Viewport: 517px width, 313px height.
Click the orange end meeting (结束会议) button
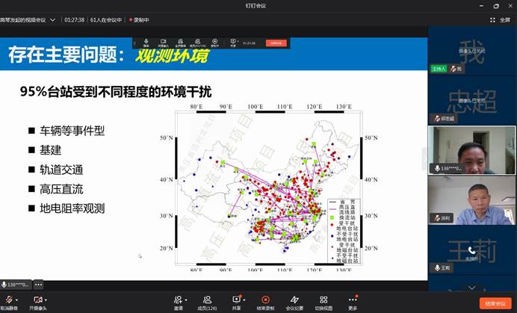click(495, 303)
